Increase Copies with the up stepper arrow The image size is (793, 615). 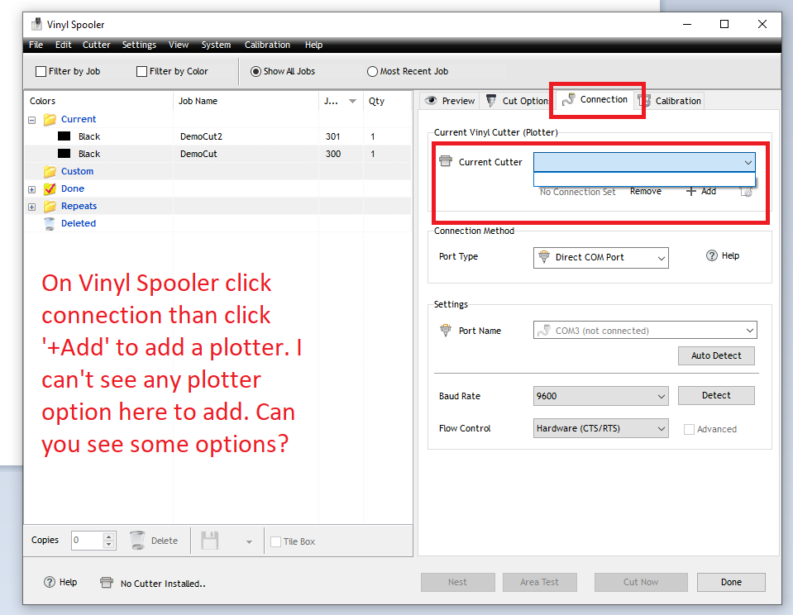(x=108, y=536)
